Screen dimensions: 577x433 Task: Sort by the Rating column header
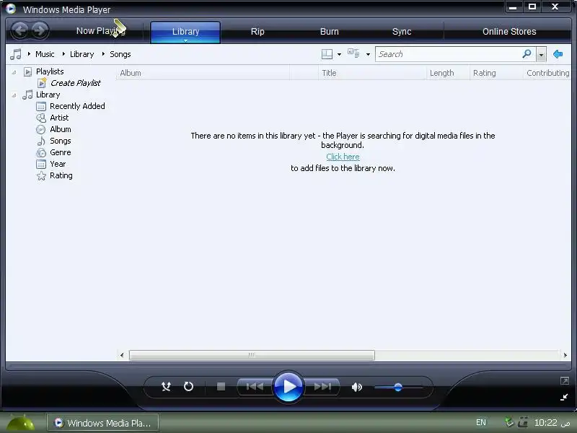(x=496, y=73)
